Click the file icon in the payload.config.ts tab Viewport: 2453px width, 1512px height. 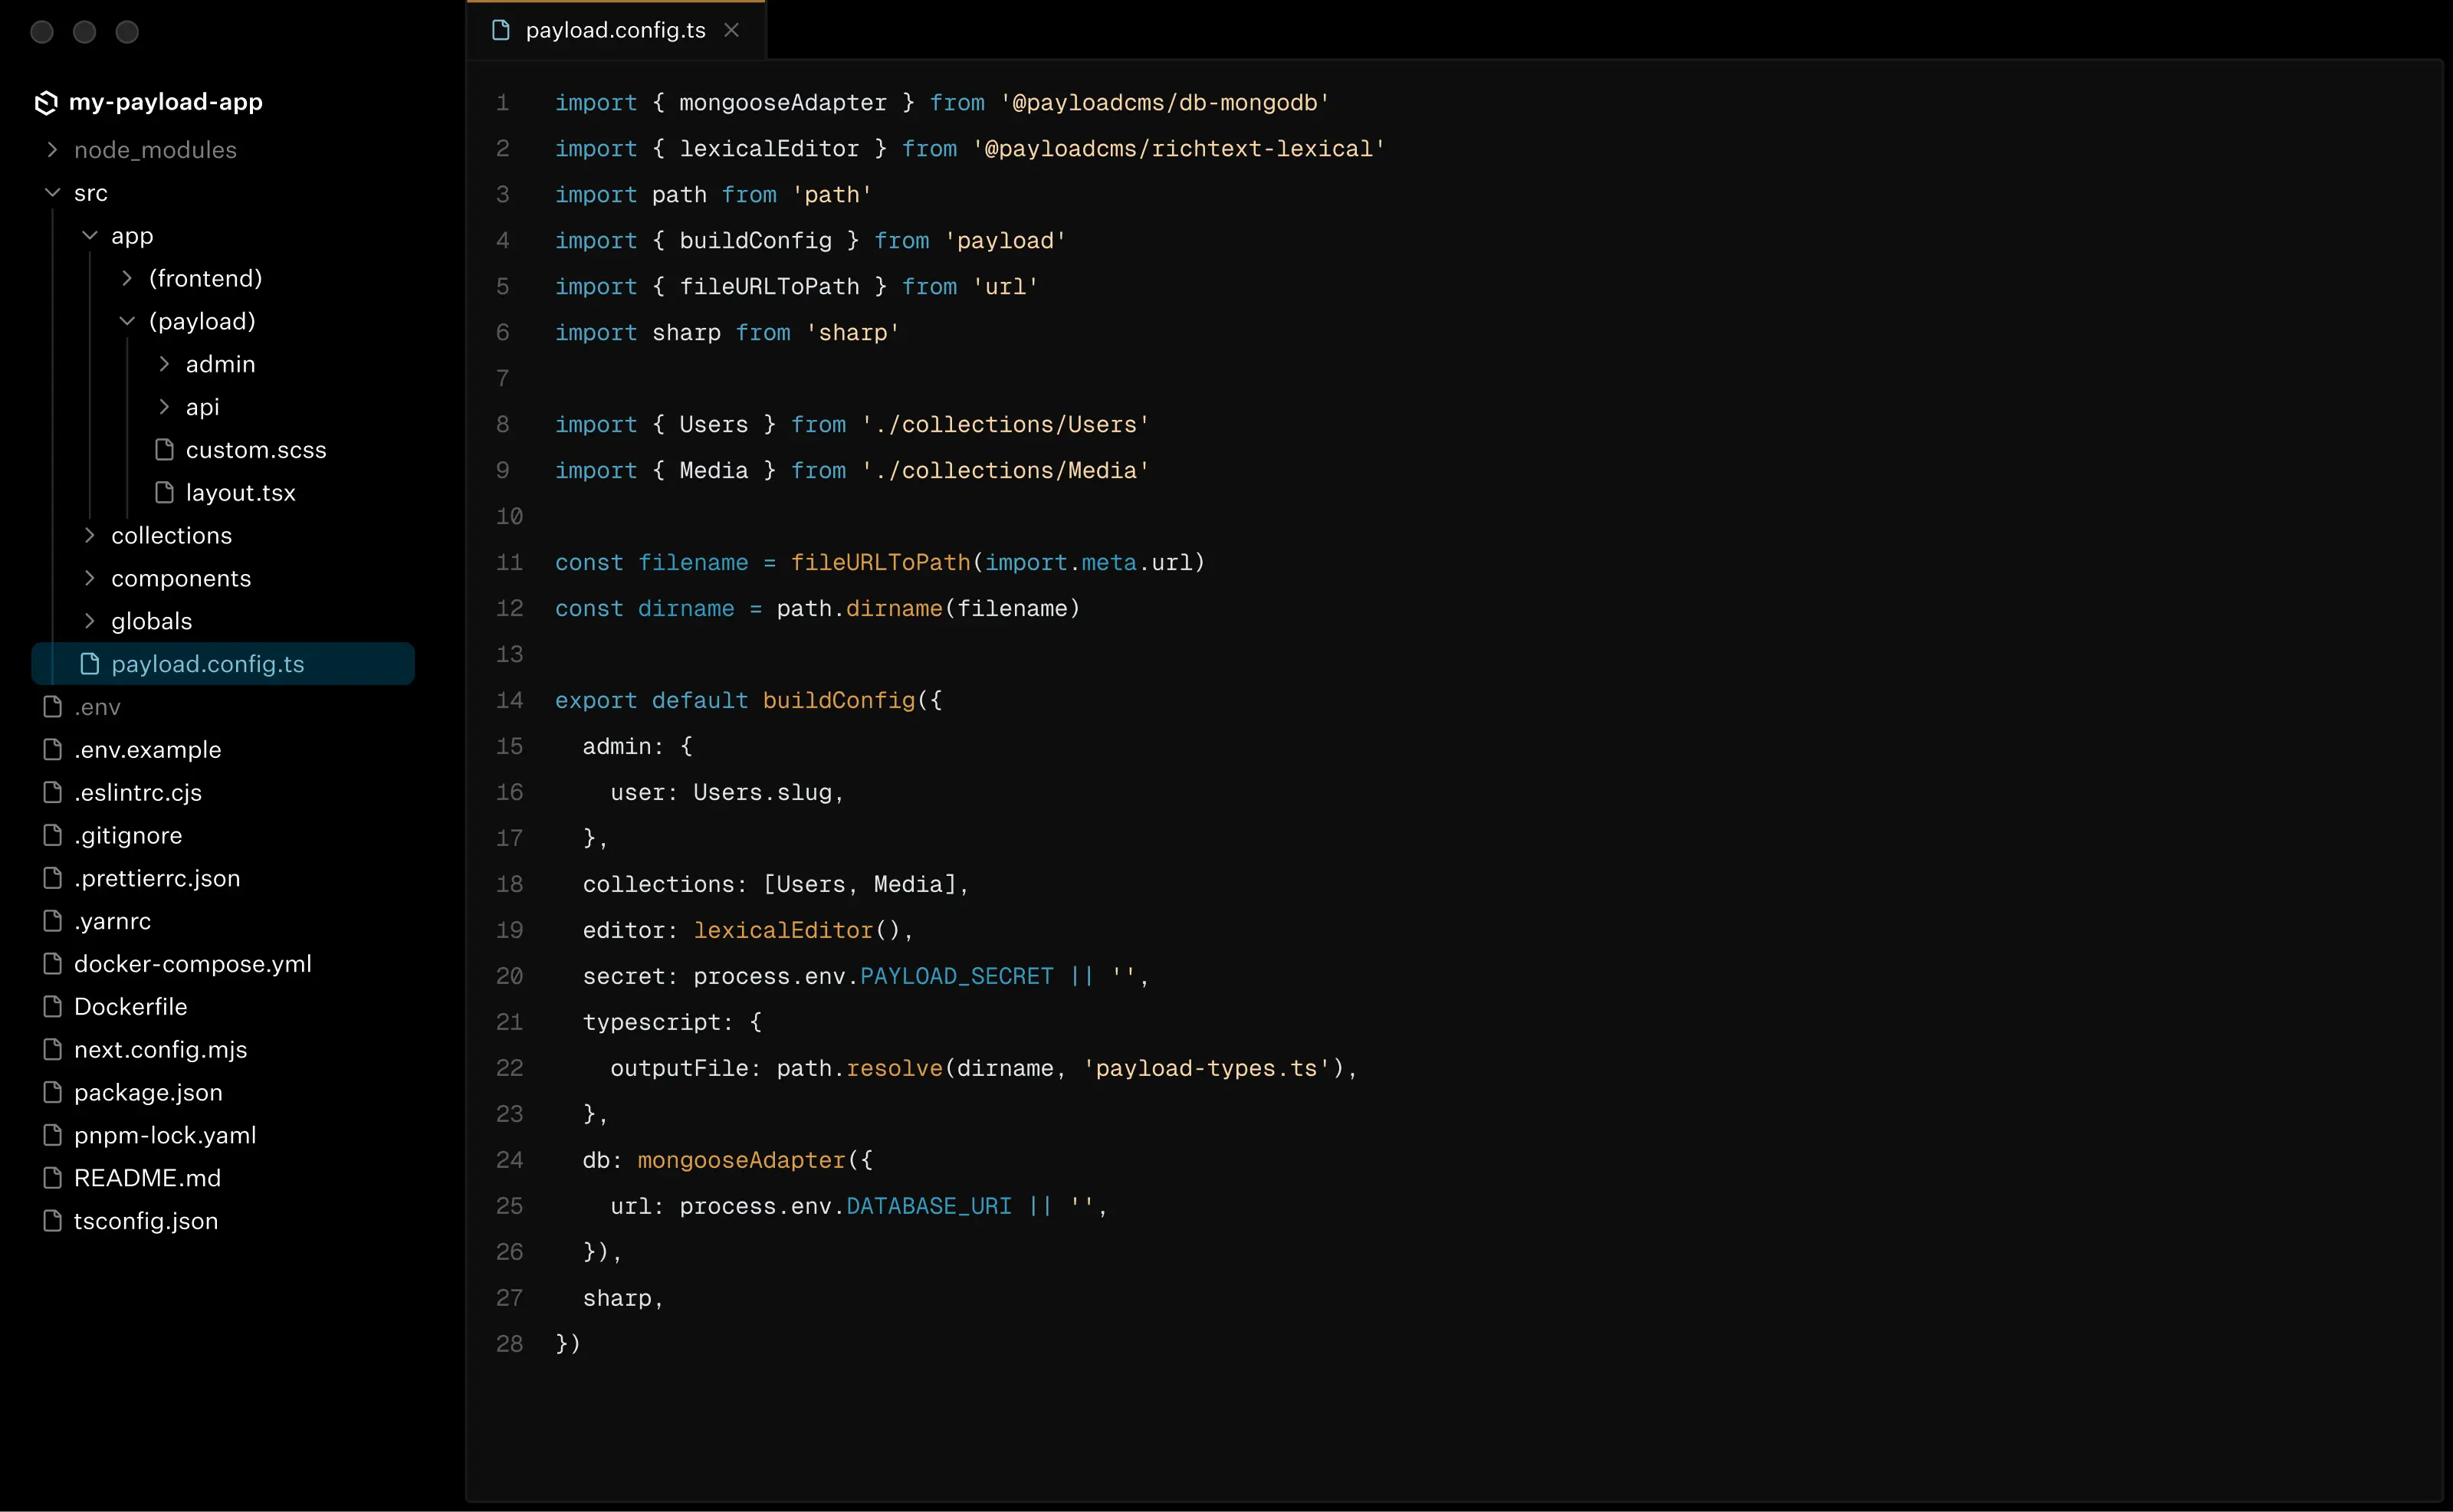click(500, 30)
